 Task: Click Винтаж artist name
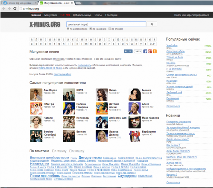click(x=81, y=132)
